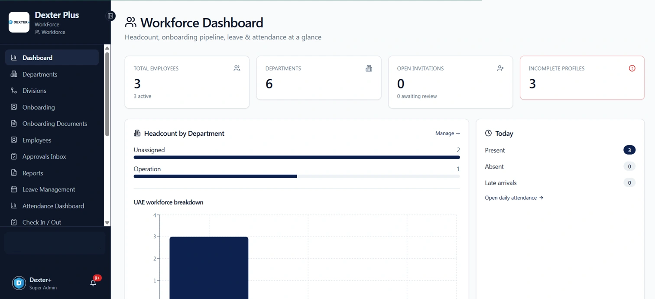Click the Approvals Inbox clipboard icon
Image resolution: width=655 pixels, height=299 pixels.
14,156
